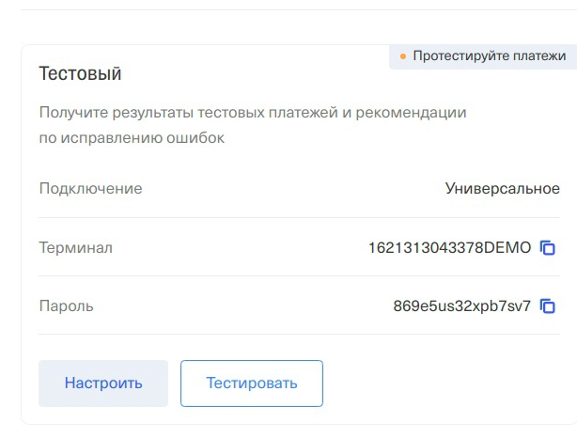Click the divider below the Пароль row
577x438 pixels.
[x=299, y=335]
